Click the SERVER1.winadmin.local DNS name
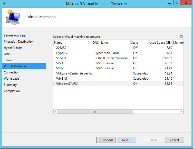Screen dimensions: 193x149 [x=111, y=58]
